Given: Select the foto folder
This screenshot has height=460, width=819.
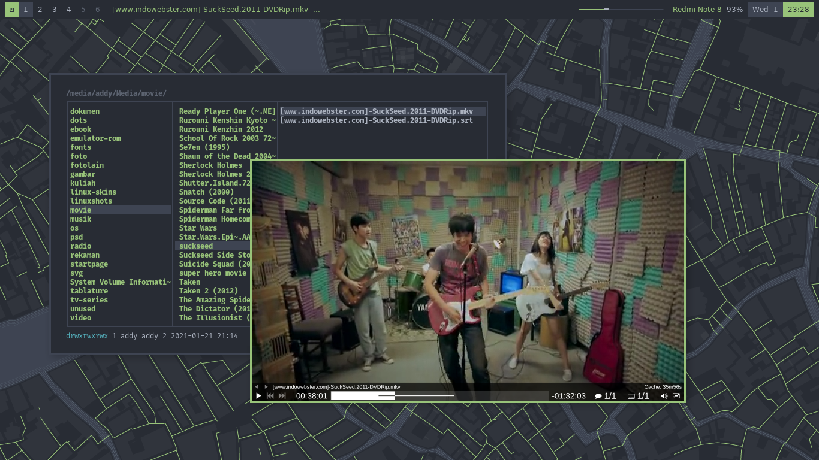Looking at the screenshot, I should coord(79,156).
